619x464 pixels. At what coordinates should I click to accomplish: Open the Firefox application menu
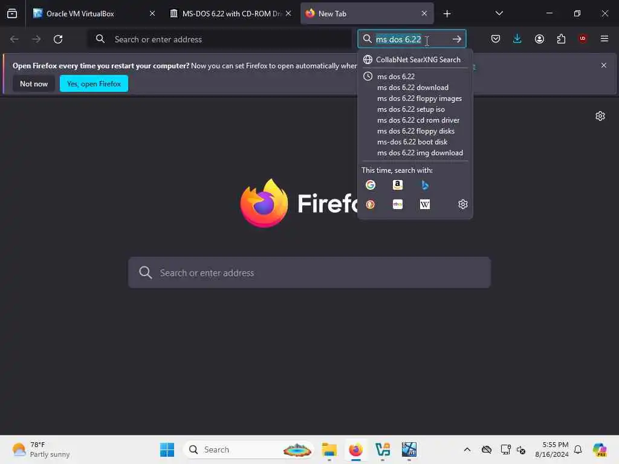point(604,39)
